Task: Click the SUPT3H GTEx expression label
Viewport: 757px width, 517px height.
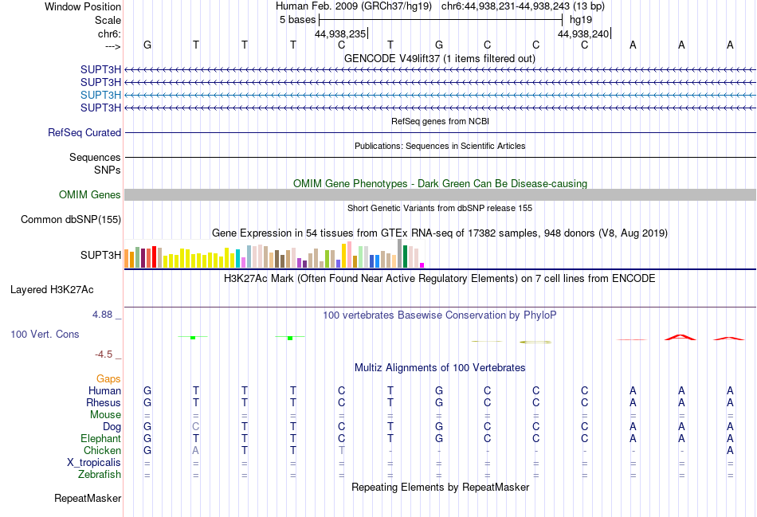Action: coord(100,255)
